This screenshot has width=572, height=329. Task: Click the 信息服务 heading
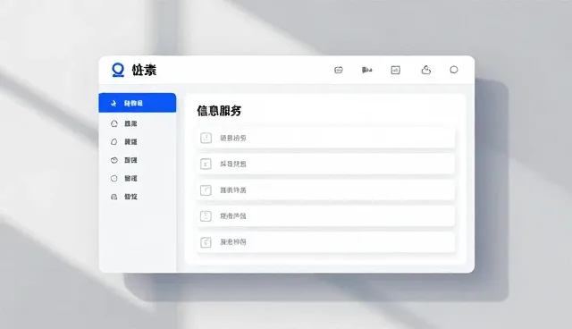tap(219, 111)
